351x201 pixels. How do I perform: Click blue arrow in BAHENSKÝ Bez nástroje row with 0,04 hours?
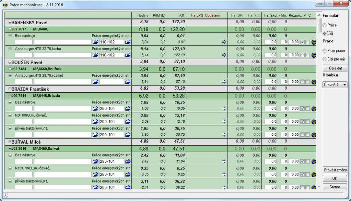pyautogui.click(x=224, y=42)
